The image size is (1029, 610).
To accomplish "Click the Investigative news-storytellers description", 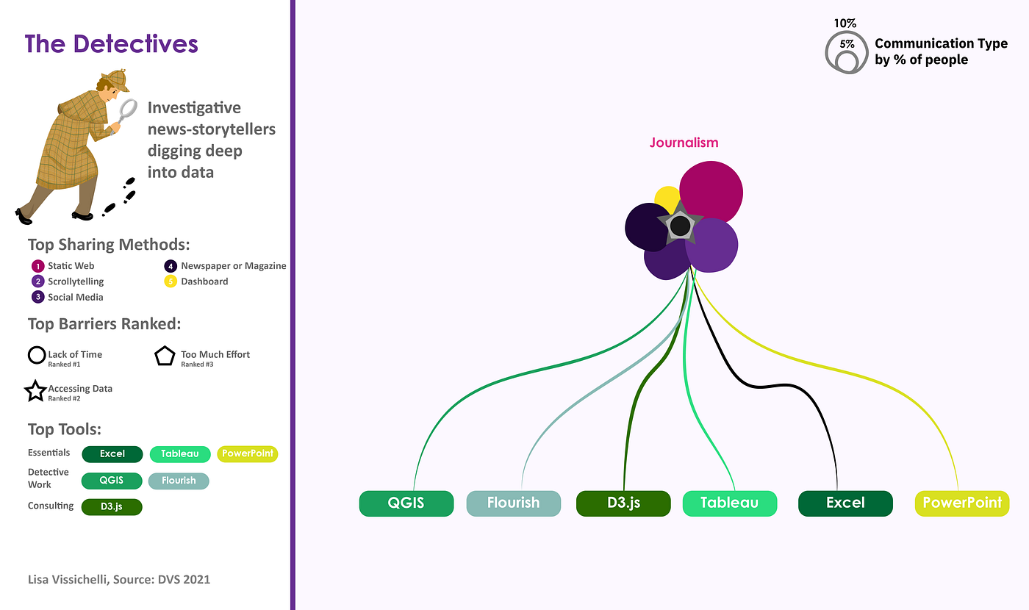I will click(x=212, y=140).
